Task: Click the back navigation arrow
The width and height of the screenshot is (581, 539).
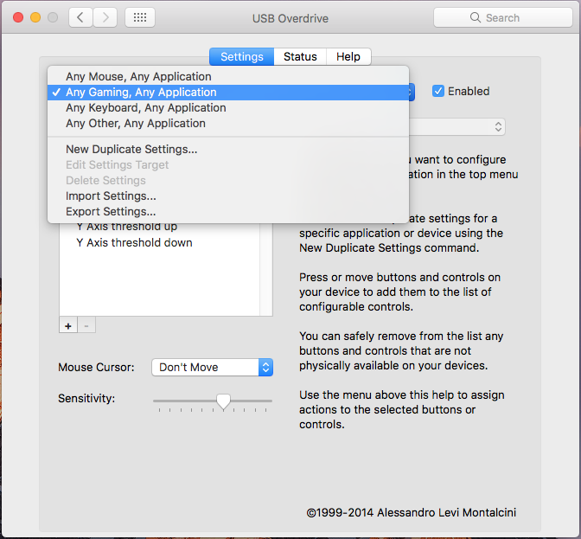Action: 80,17
